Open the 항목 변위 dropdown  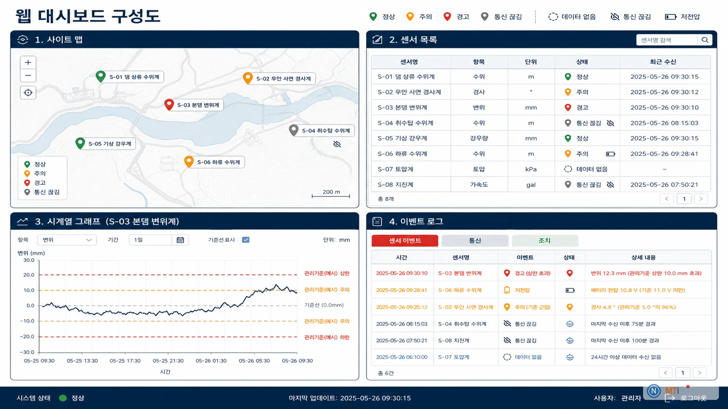67,240
